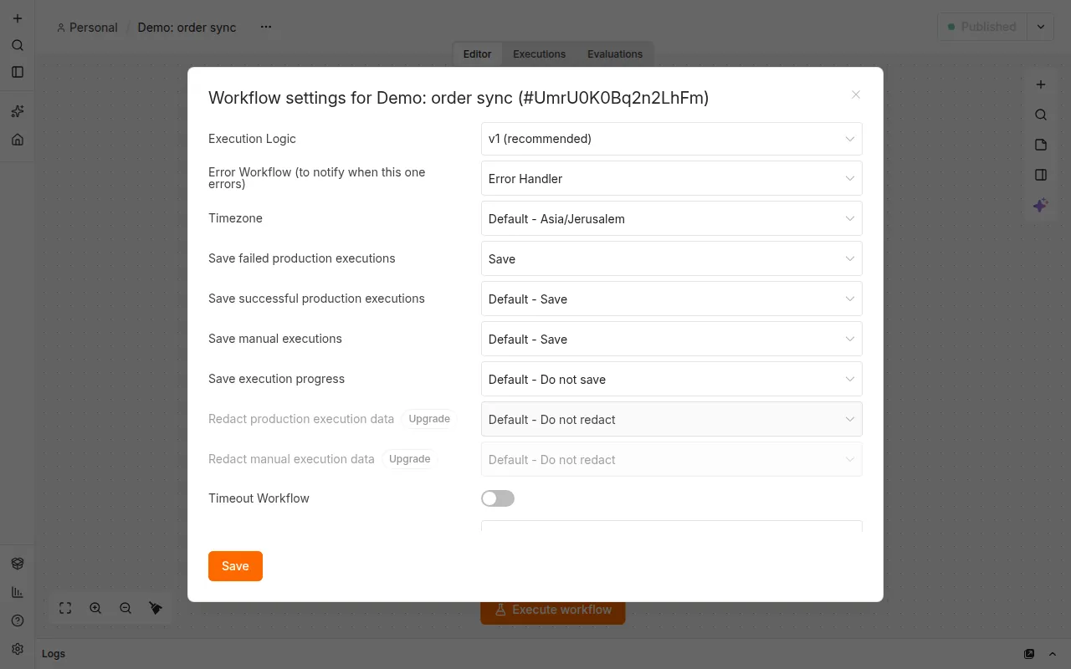Expand the Published button dropdown arrow
This screenshot has width=1071, height=669.
[x=1041, y=27]
